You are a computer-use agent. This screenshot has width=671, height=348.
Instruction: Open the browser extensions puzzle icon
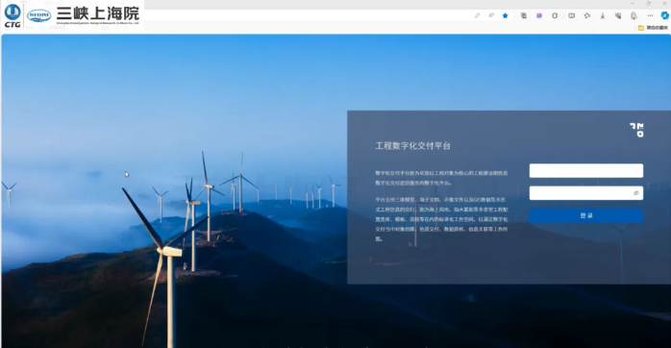(555, 15)
